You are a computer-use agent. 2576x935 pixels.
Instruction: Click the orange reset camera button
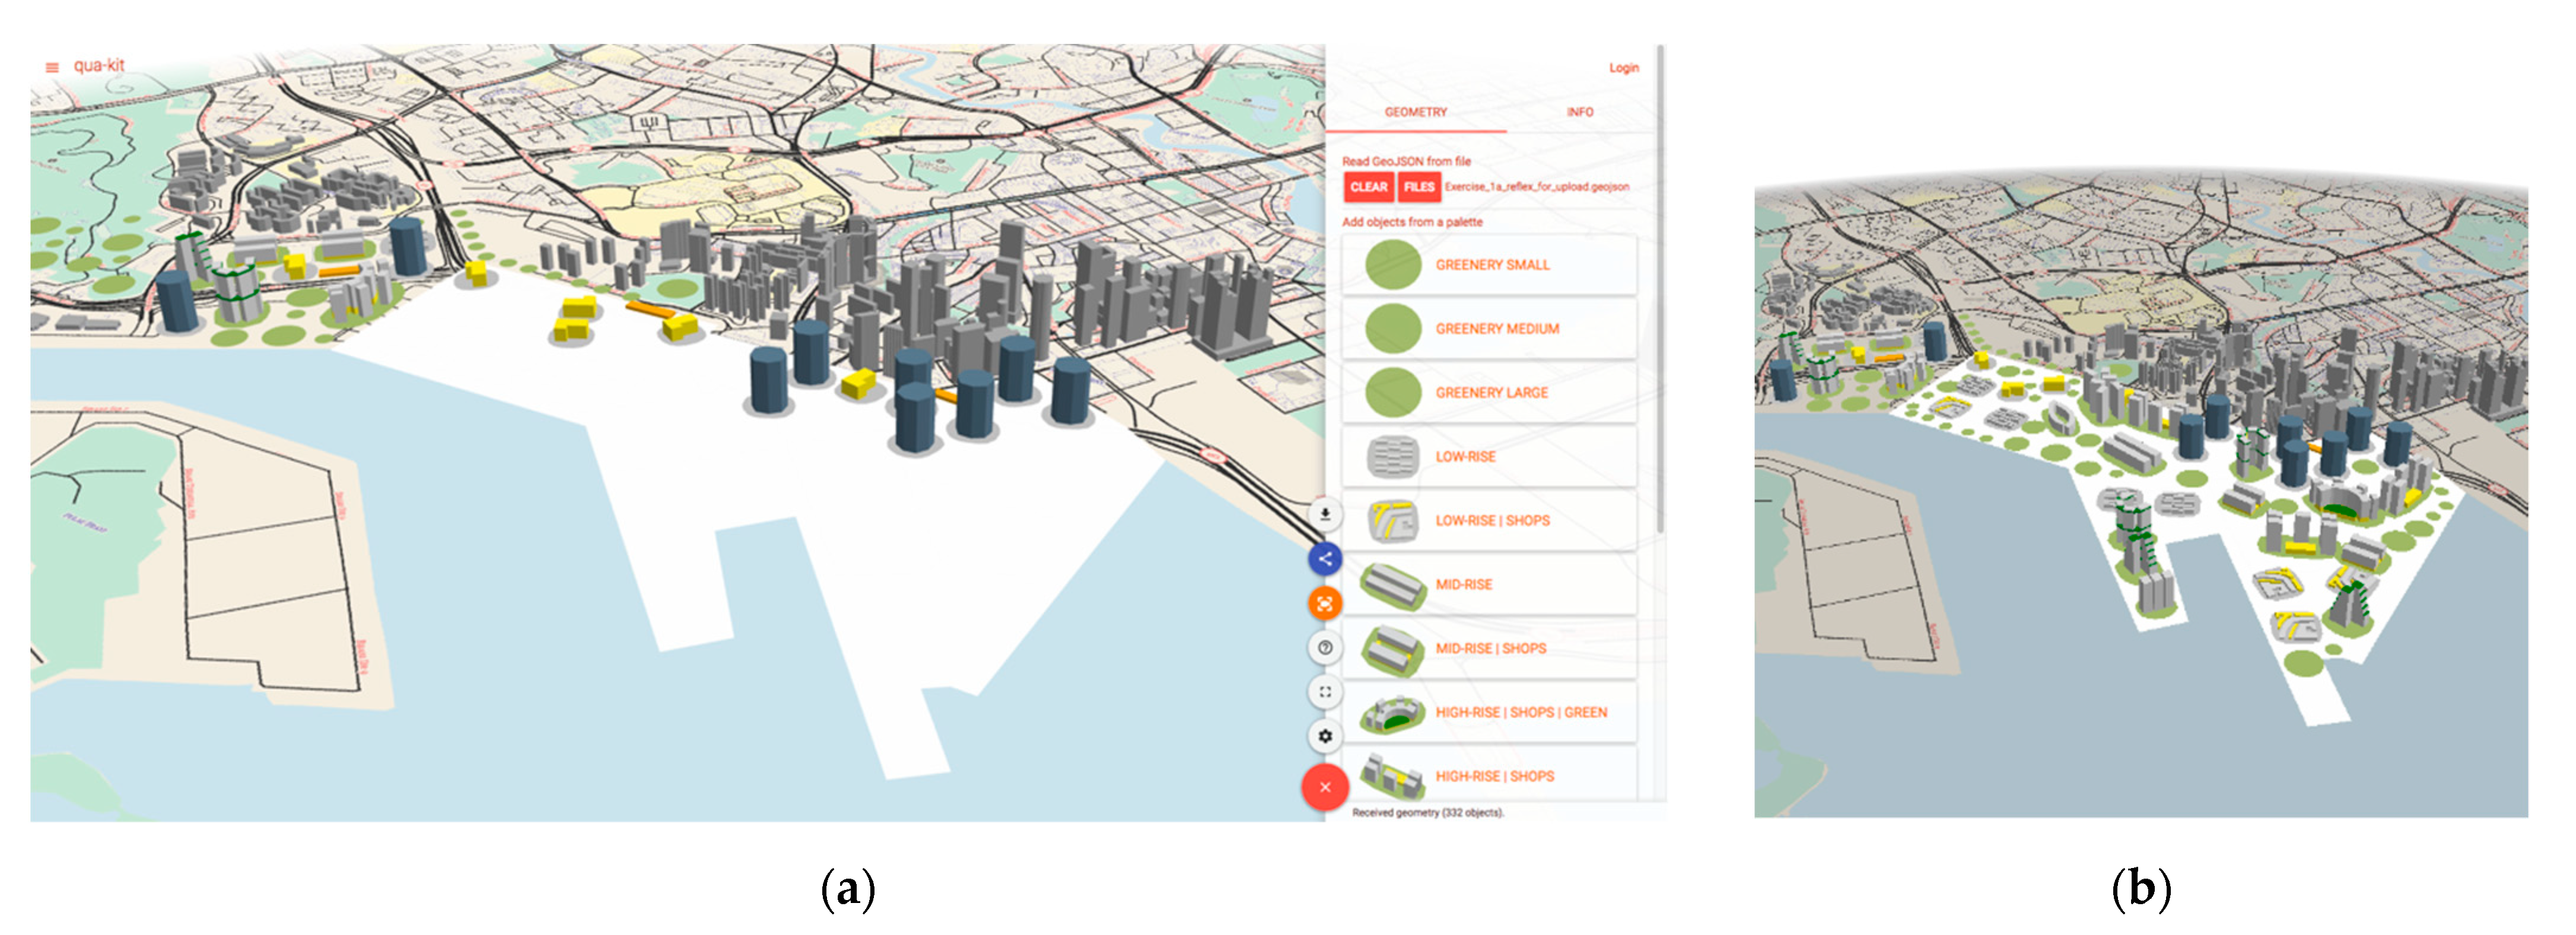tap(1325, 604)
